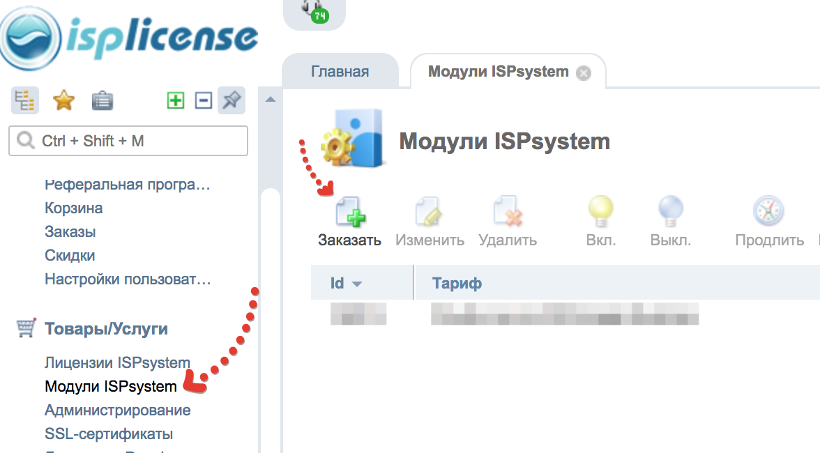This screenshot has width=820, height=453.
Task: Open Лицензии ISPsystem in sidebar
Action: click(117, 362)
